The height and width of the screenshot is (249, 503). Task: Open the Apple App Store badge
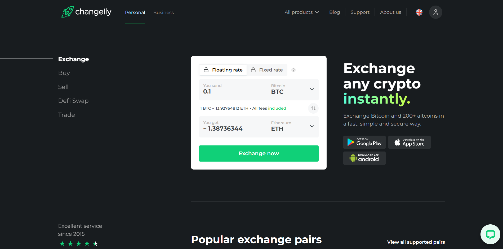point(409,142)
